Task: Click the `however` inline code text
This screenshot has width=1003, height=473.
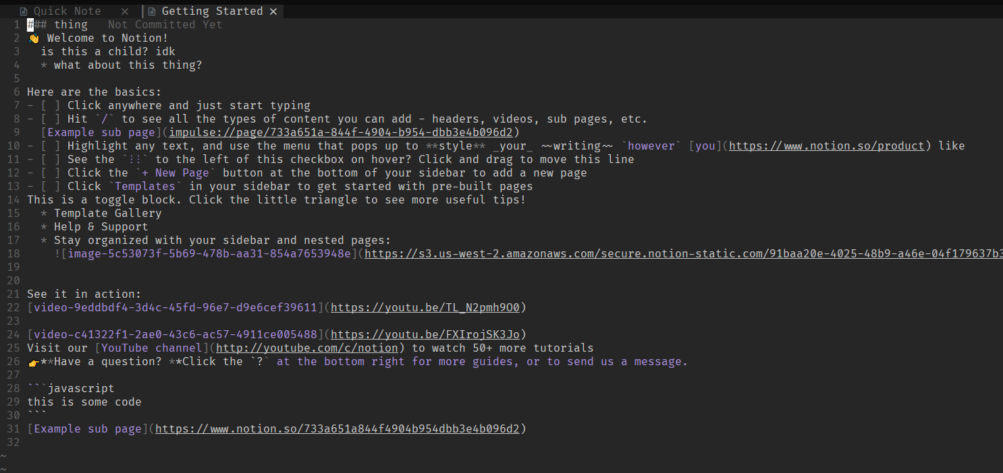Action: pyautogui.click(x=651, y=146)
